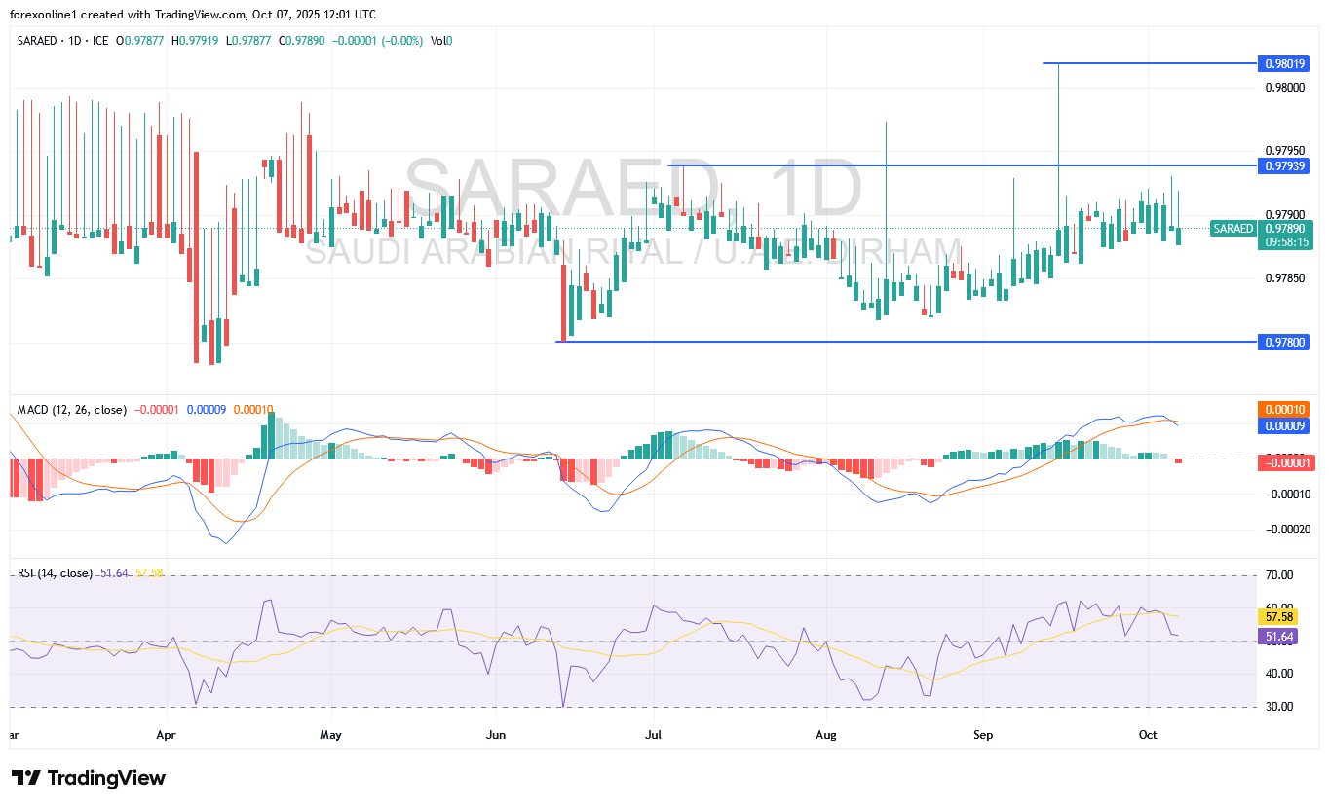Image resolution: width=1329 pixels, height=807 pixels.
Task: Select the Oct label on the time axis
Action: click(x=1148, y=735)
